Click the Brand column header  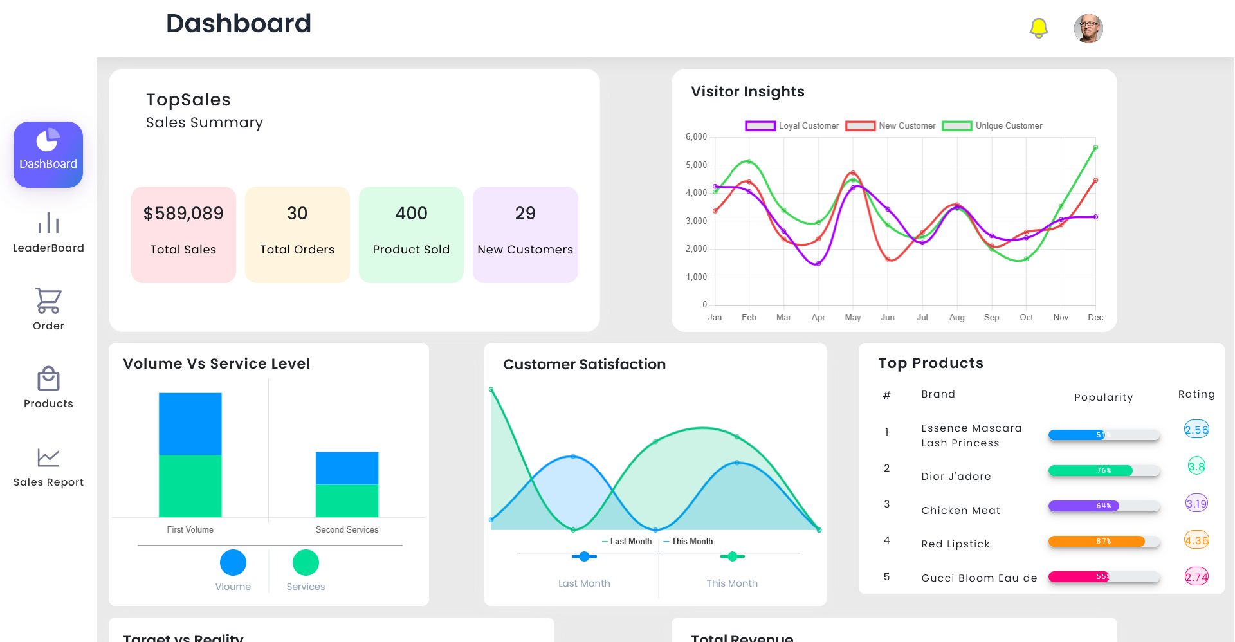[x=938, y=394]
